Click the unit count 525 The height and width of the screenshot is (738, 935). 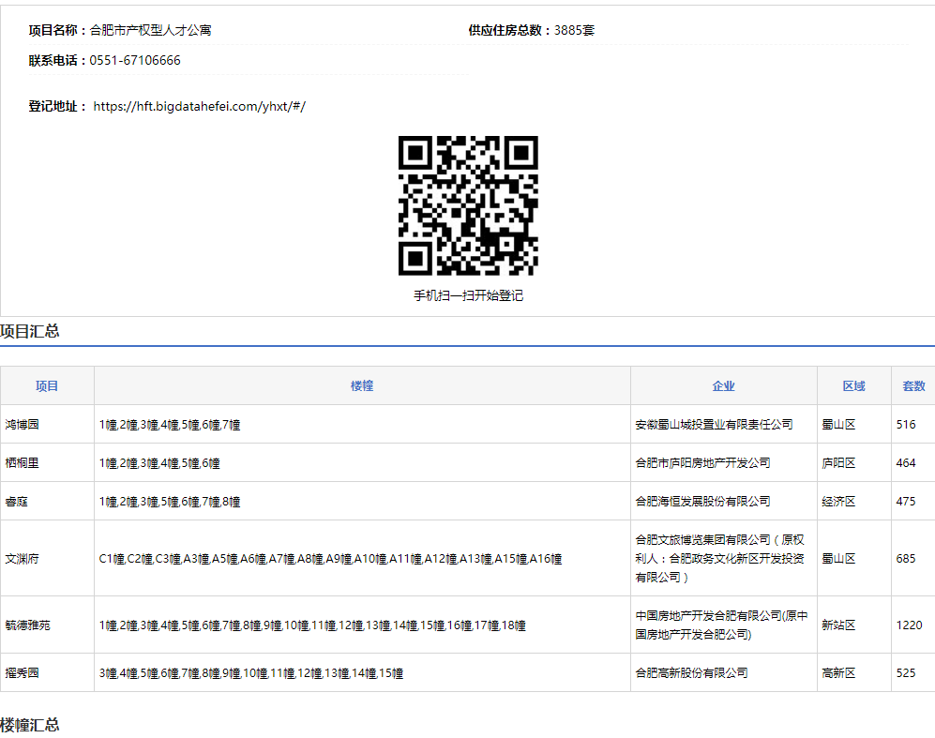pyautogui.click(x=906, y=672)
